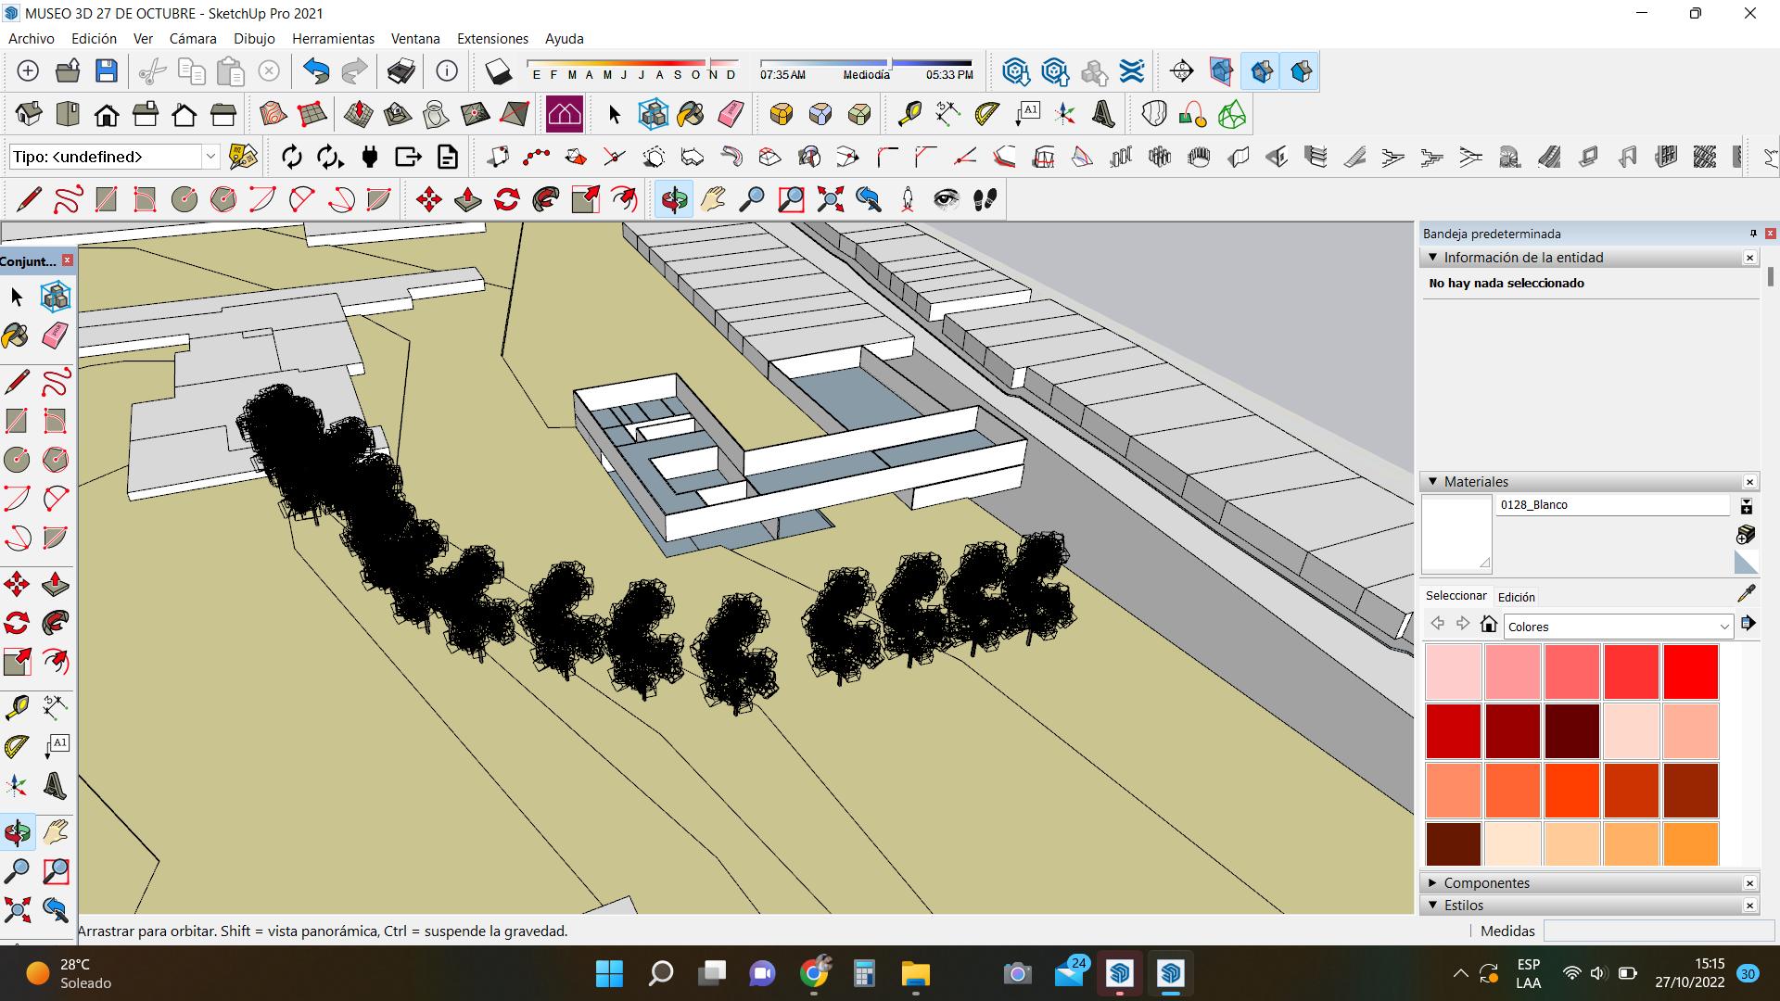Click the Zoom Extents tool in camera toolbar

(830, 199)
